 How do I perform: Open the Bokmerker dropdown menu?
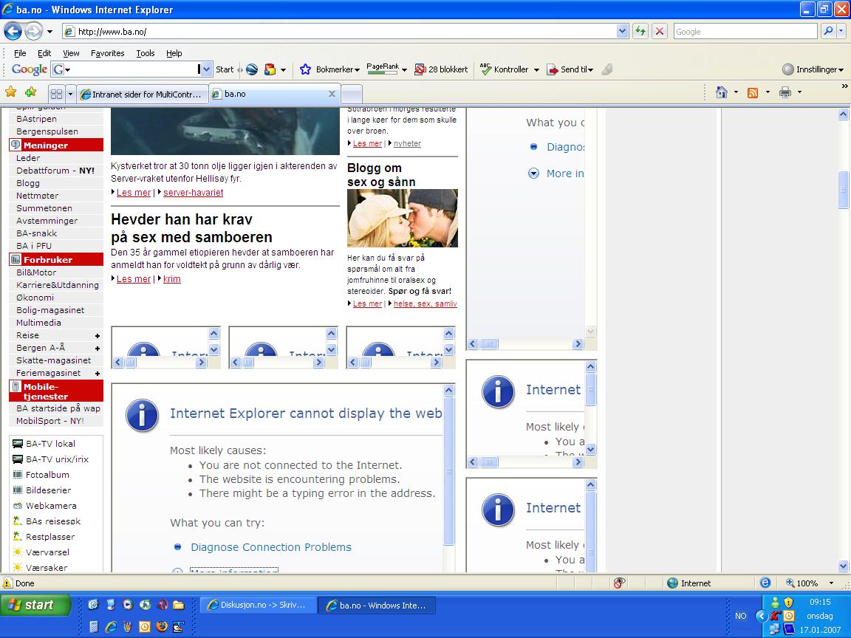click(357, 69)
